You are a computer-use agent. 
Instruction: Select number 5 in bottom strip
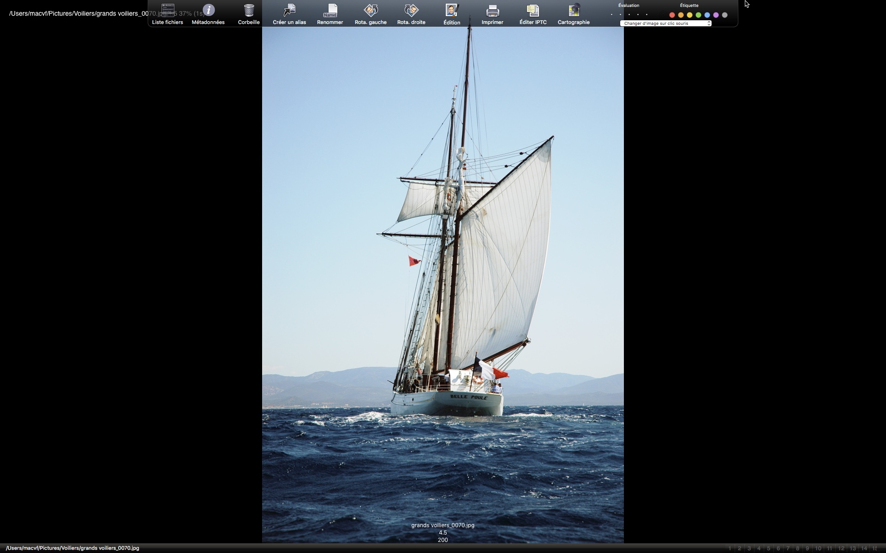[768, 548]
